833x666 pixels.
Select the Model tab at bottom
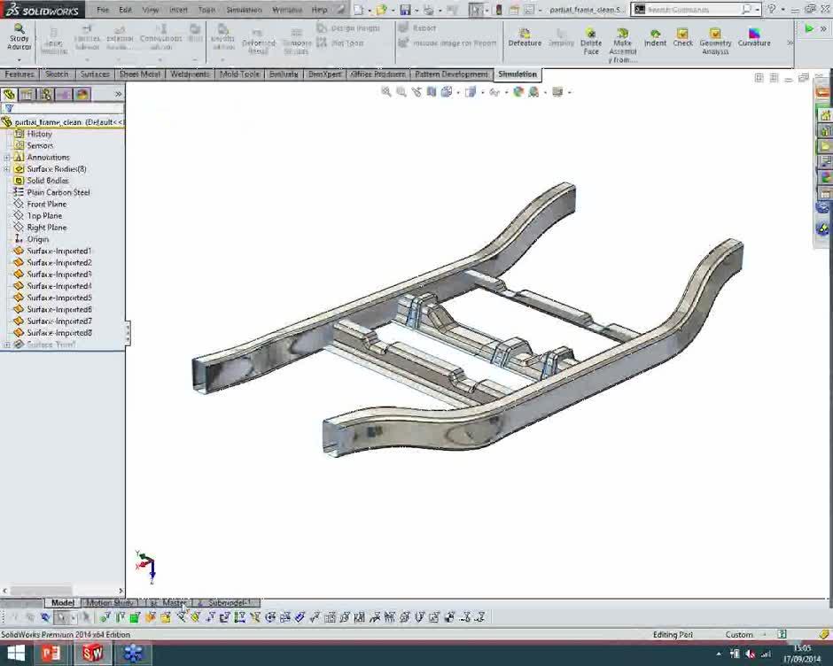[62, 602]
